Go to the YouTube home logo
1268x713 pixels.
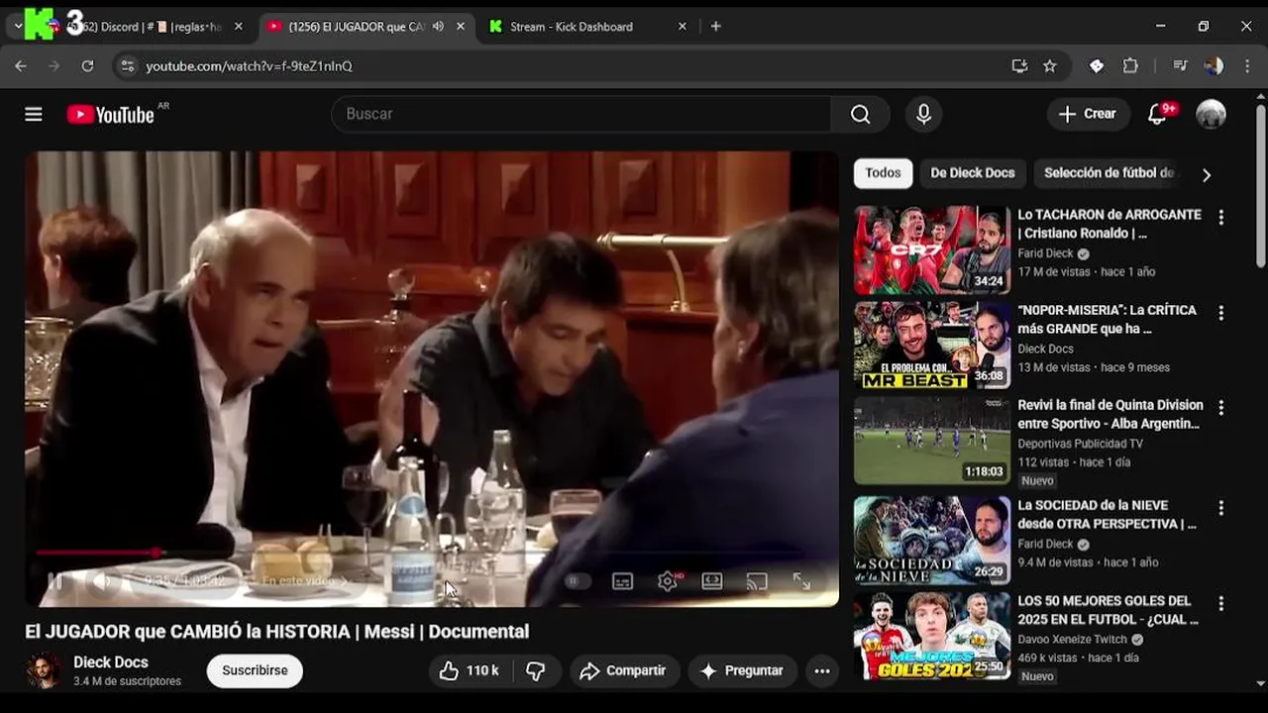(111, 115)
